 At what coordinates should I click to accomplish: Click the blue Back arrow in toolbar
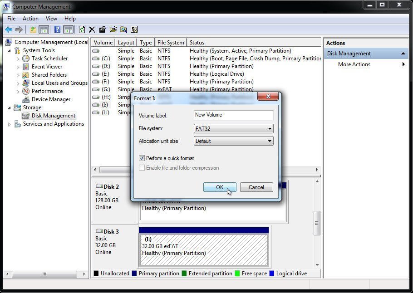(x=9, y=29)
